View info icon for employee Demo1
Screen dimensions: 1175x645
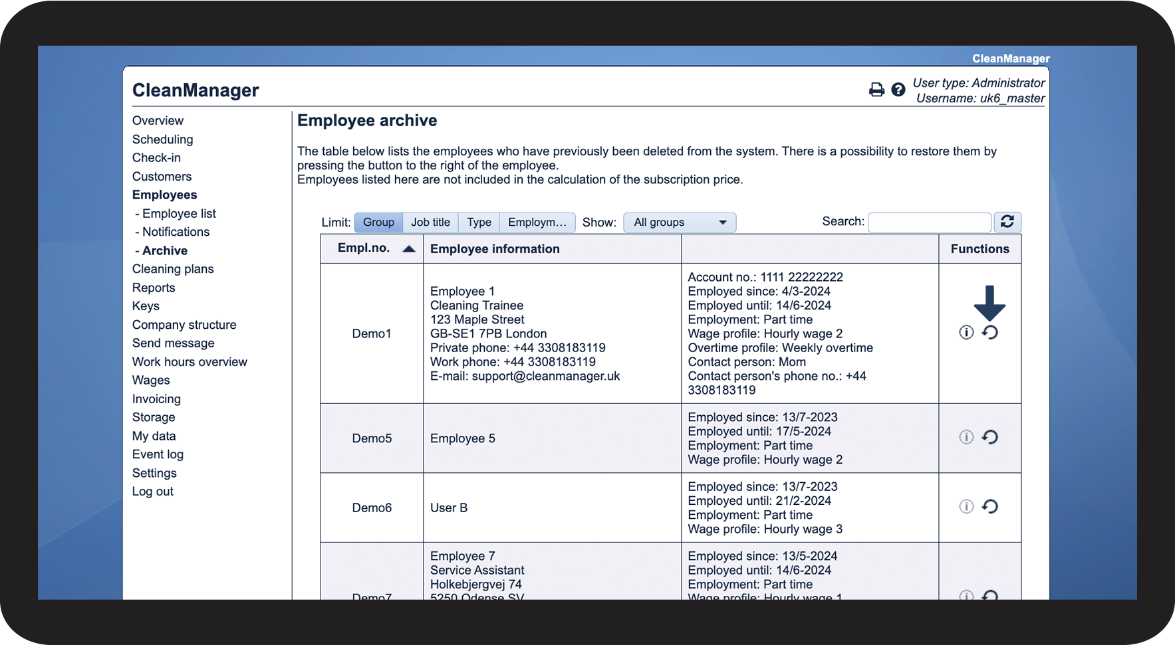click(x=966, y=332)
